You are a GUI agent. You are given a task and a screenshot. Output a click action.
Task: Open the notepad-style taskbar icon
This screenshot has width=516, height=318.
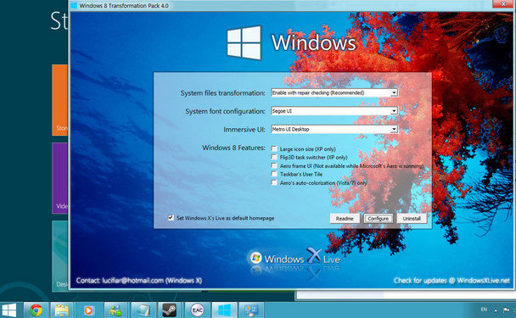click(143, 310)
